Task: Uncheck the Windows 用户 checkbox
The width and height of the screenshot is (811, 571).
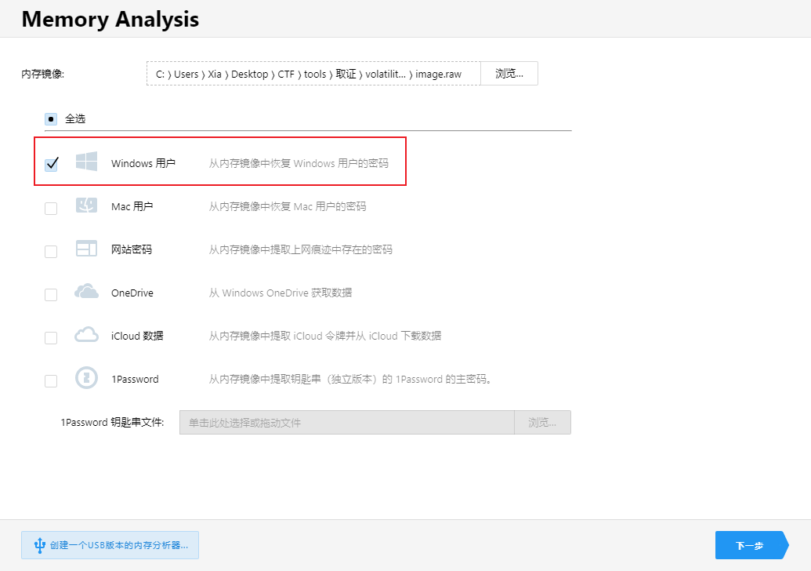Action: point(51,164)
